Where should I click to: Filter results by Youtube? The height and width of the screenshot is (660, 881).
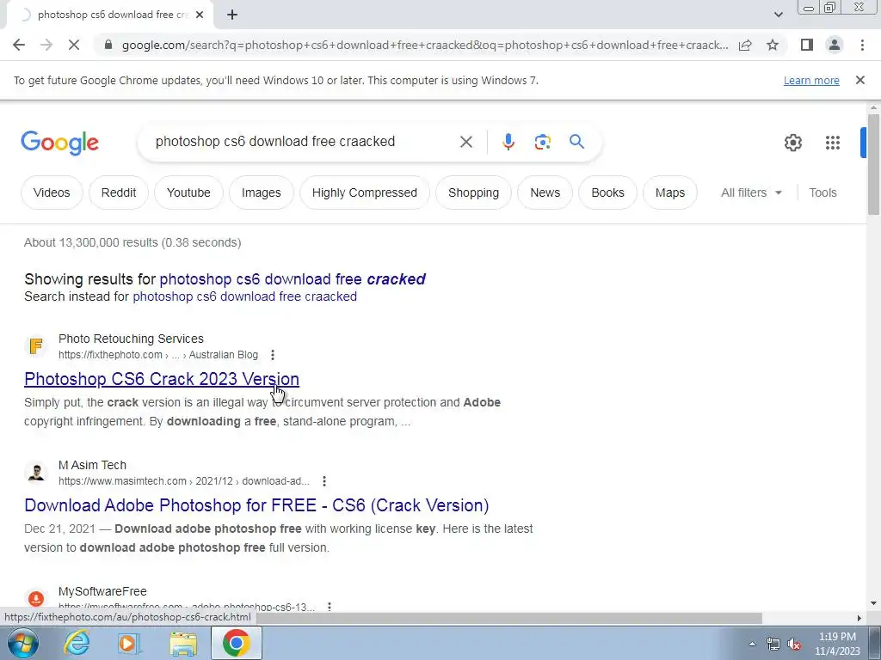click(x=188, y=192)
